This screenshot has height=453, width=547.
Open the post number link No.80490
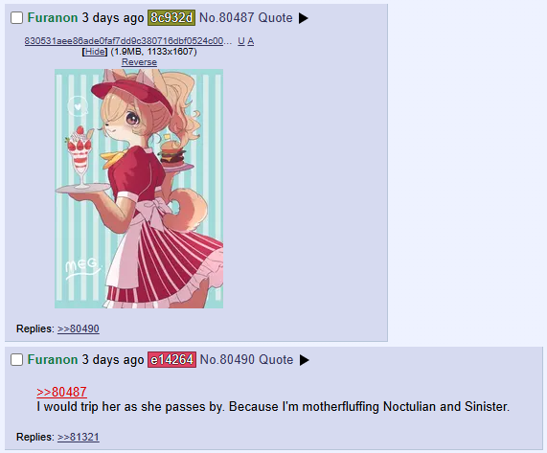[x=227, y=359]
